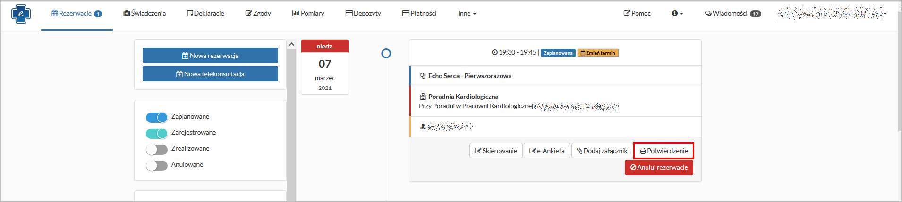The width and height of the screenshot is (902, 202).
Task: Click the clock icon next to 19:30
Action: tap(494, 52)
